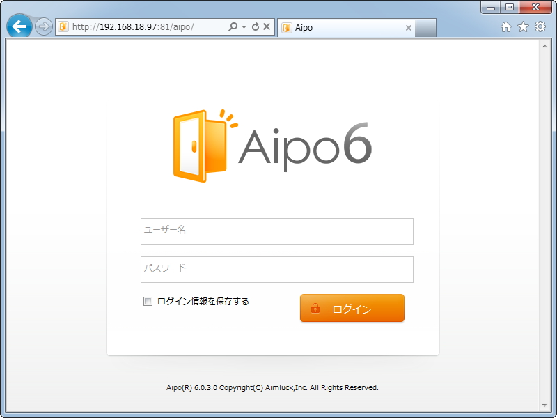Select the Aipo browser tab
Viewport: 557px width, 418px height.
point(327,29)
